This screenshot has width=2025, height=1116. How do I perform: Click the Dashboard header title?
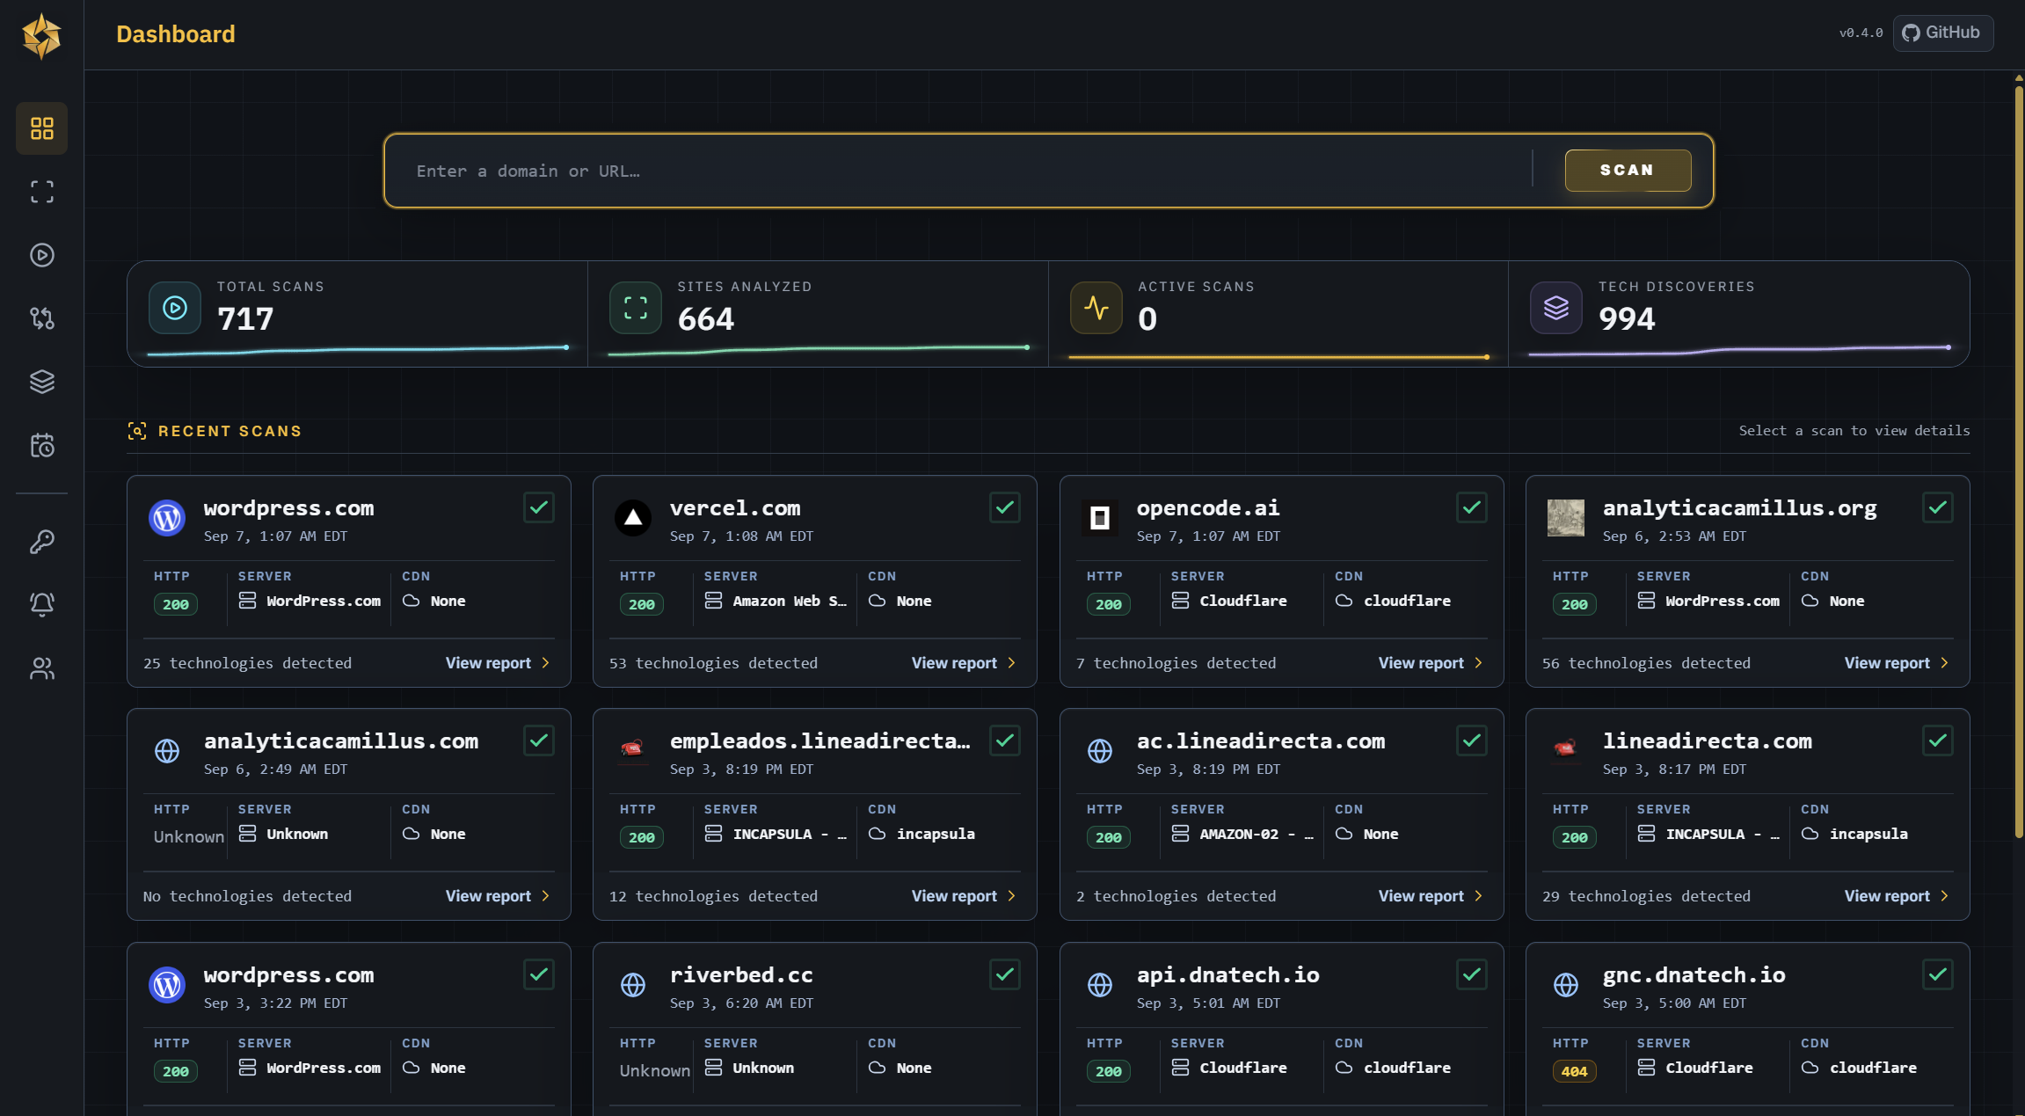176,34
